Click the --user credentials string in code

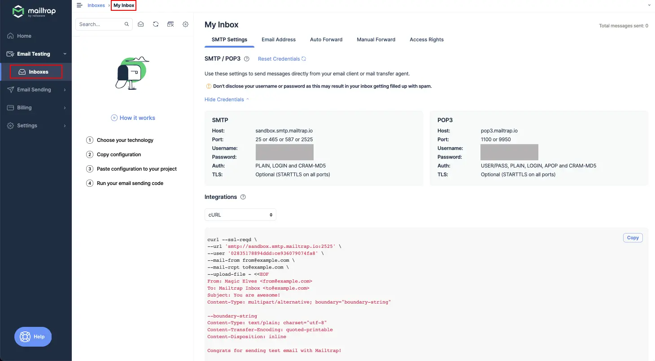pyautogui.click(x=273, y=253)
